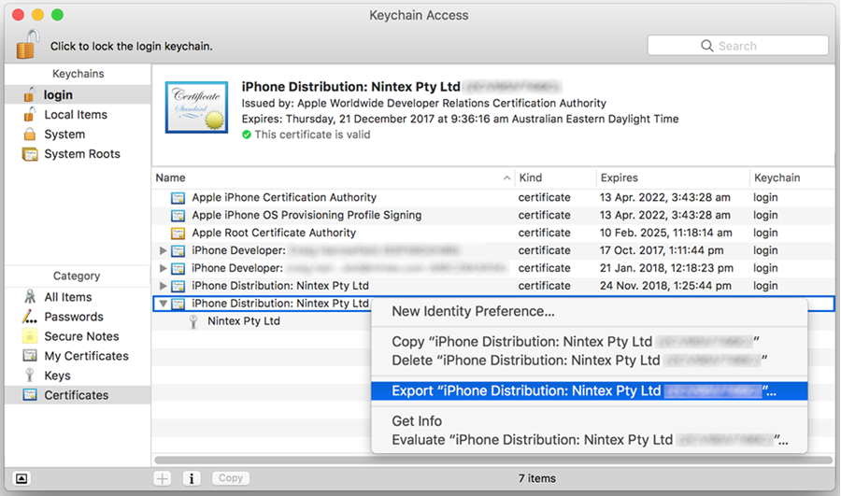Select Apple iPhone Certification Authority row

click(493, 197)
